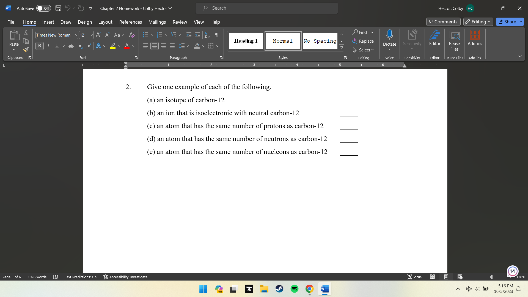Expand the Styles gallery
Viewport: 528px width, 297px height.
pyautogui.click(x=342, y=48)
